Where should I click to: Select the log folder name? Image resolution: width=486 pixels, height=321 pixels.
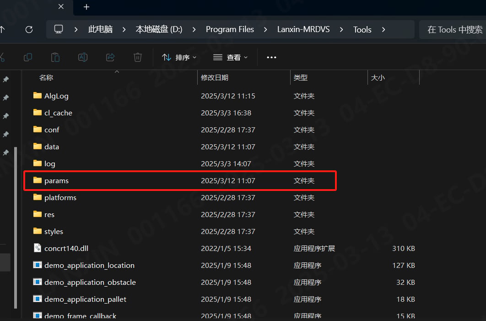point(49,164)
